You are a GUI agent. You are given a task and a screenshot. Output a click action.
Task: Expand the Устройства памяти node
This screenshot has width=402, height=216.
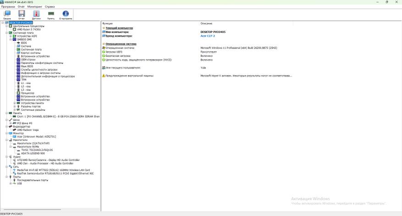(15, 103)
